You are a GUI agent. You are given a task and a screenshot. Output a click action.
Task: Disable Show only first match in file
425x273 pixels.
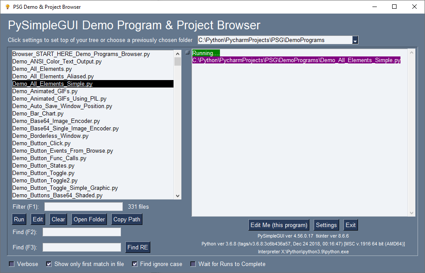(x=48, y=264)
